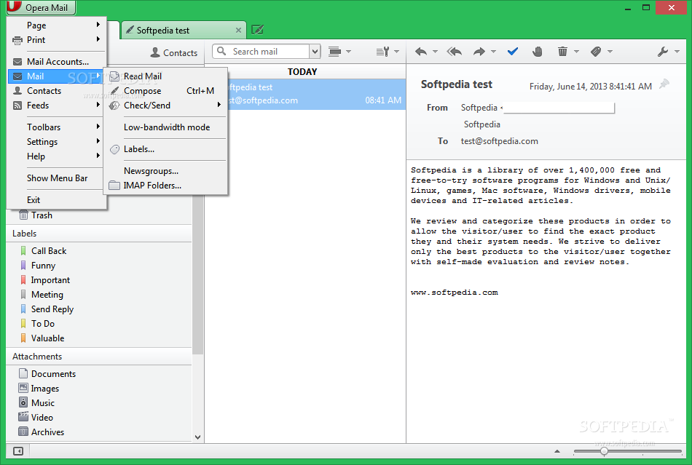
Task: Click the Contacts button in toolbar
Action: (x=174, y=53)
